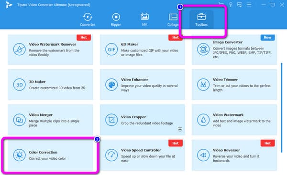Image resolution: width=287 pixels, height=175 pixels.
Task: Open Video Enhancer title text
Action: click(x=134, y=80)
